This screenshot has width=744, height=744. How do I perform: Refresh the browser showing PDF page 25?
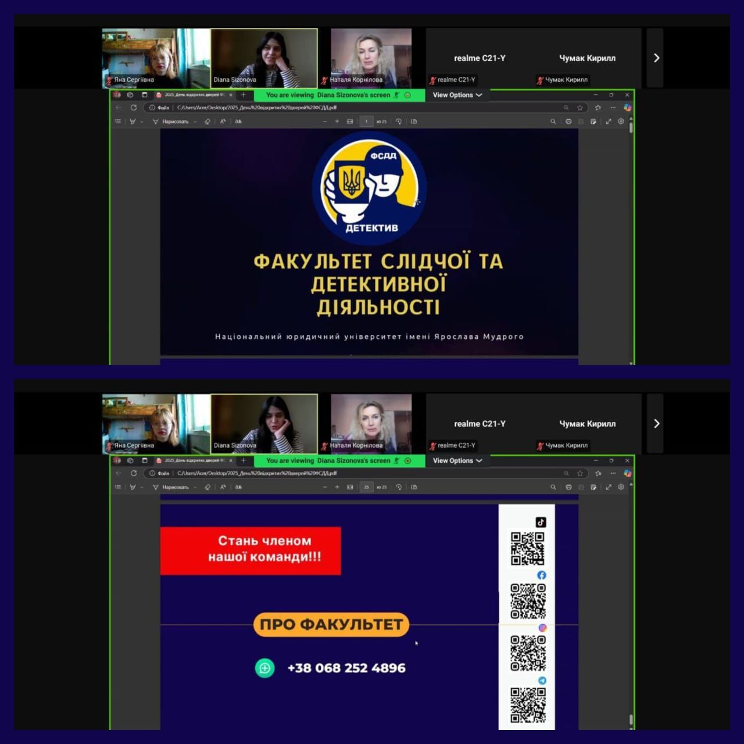tap(134, 473)
